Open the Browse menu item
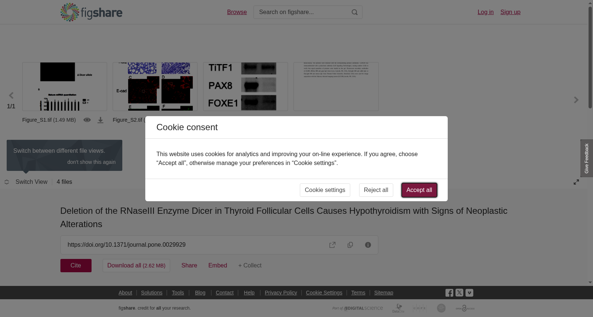 pyautogui.click(x=237, y=12)
